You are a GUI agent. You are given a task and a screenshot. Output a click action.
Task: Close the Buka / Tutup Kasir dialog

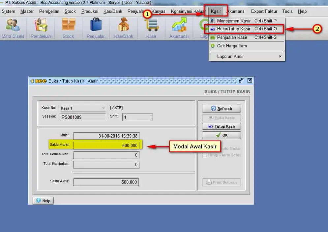coord(250,80)
